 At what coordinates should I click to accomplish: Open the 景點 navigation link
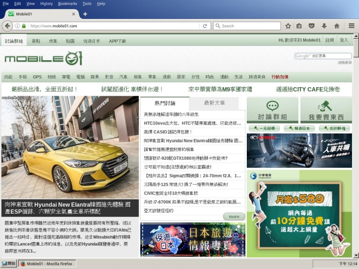(36, 41)
